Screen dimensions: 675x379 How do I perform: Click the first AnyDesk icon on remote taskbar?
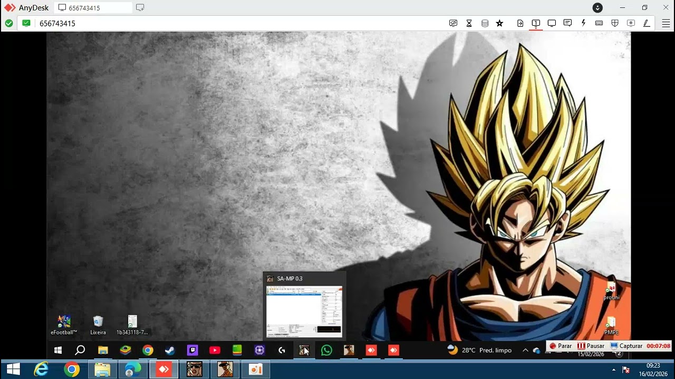pyautogui.click(x=371, y=350)
